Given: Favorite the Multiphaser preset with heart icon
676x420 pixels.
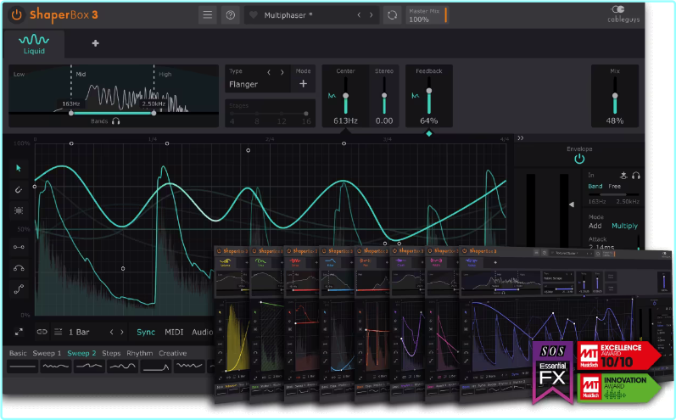Looking at the screenshot, I should [x=253, y=15].
